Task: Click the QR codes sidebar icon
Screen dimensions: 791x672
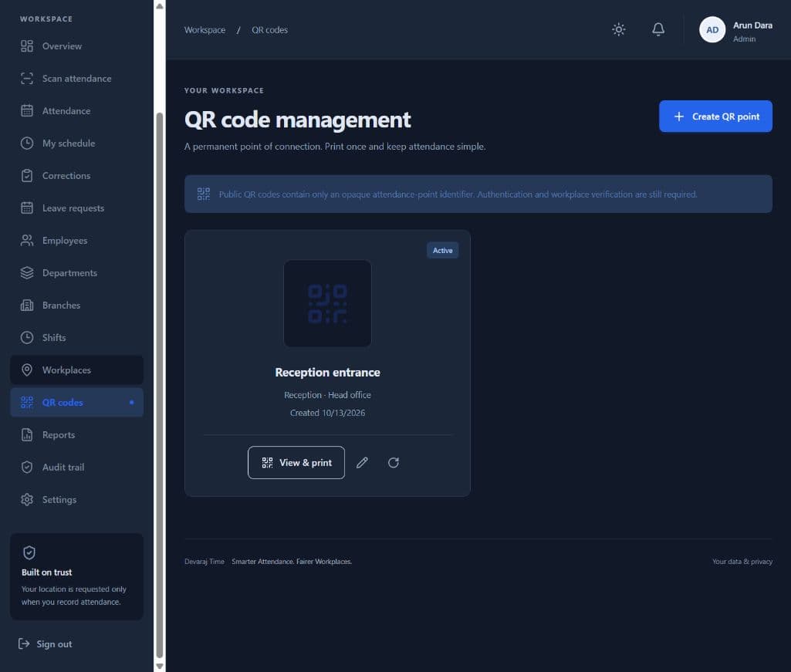Action: click(x=27, y=402)
